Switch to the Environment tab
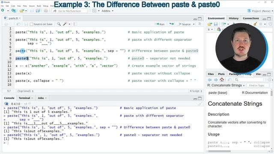Viewport: 274px width, 154px height. 216,18
